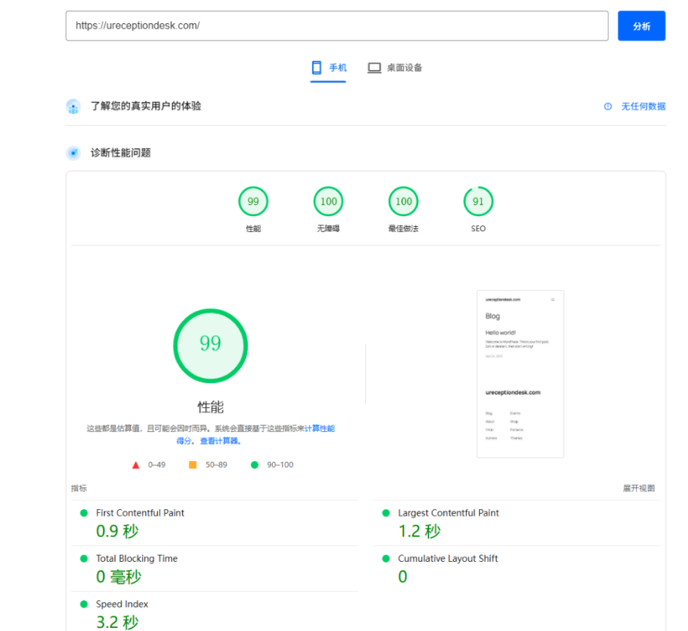Click green dot beside Total Blocking Time
688x631 pixels.
(x=83, y=559)
